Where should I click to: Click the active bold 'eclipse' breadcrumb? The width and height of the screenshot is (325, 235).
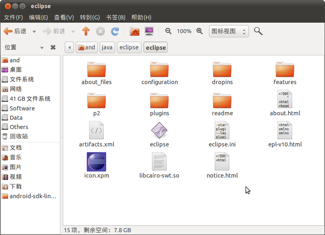pyautogui.click(x=156, y=48)
